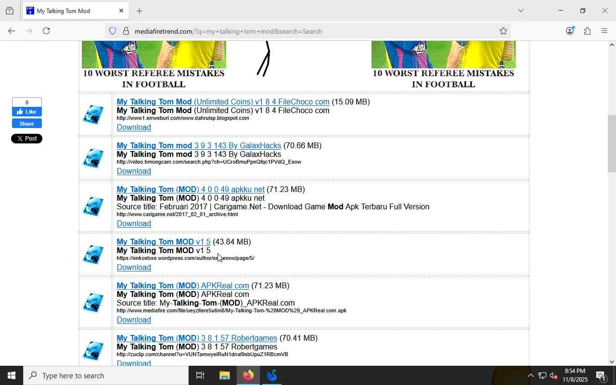The image size is (616, 385).
Task: Open the network status tray icon
Action: (x=542, y=375)
